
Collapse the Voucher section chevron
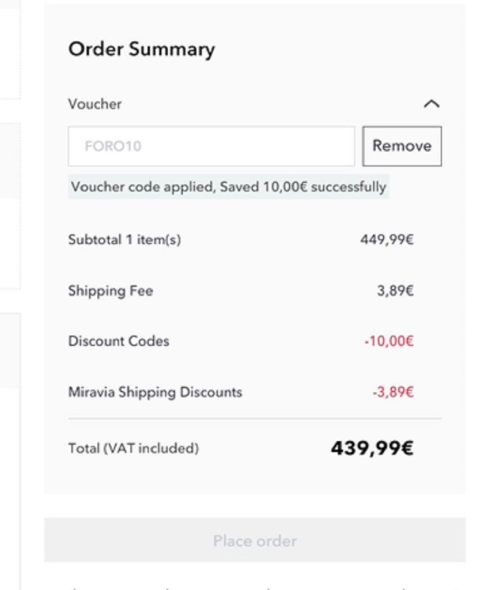pyautogui.click(x=432, y=104)
